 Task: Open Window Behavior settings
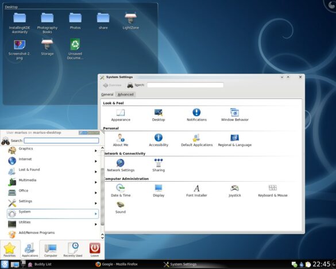tap(235, 115)
